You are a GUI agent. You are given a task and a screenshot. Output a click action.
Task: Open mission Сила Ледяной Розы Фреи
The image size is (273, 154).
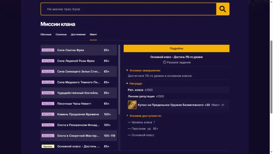point(79,61)
